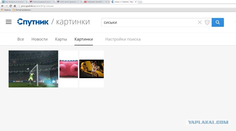236x131 pixels.
Task: Click the browser address bar URL
Action: click(x=37, y=6)
